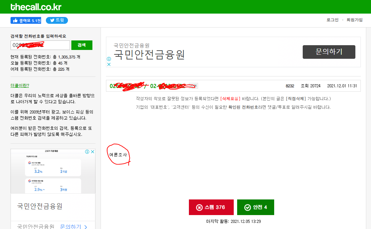Click the green 검색 button

[82, 45]
